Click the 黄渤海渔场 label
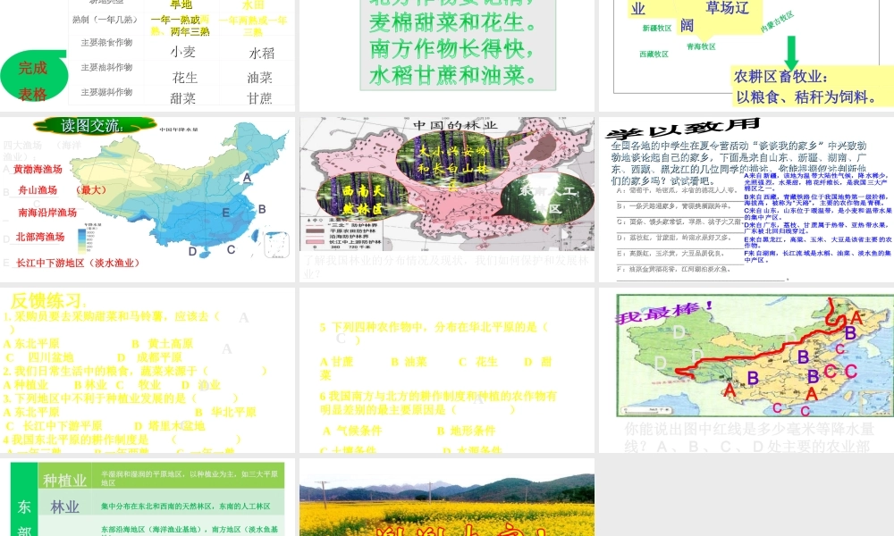The width and height of the screenshot is (894, 536). click(38, 169)
